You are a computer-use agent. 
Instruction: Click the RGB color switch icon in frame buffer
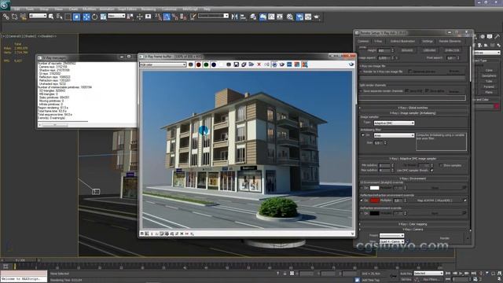pyautogui.click(x=190, y=64)
